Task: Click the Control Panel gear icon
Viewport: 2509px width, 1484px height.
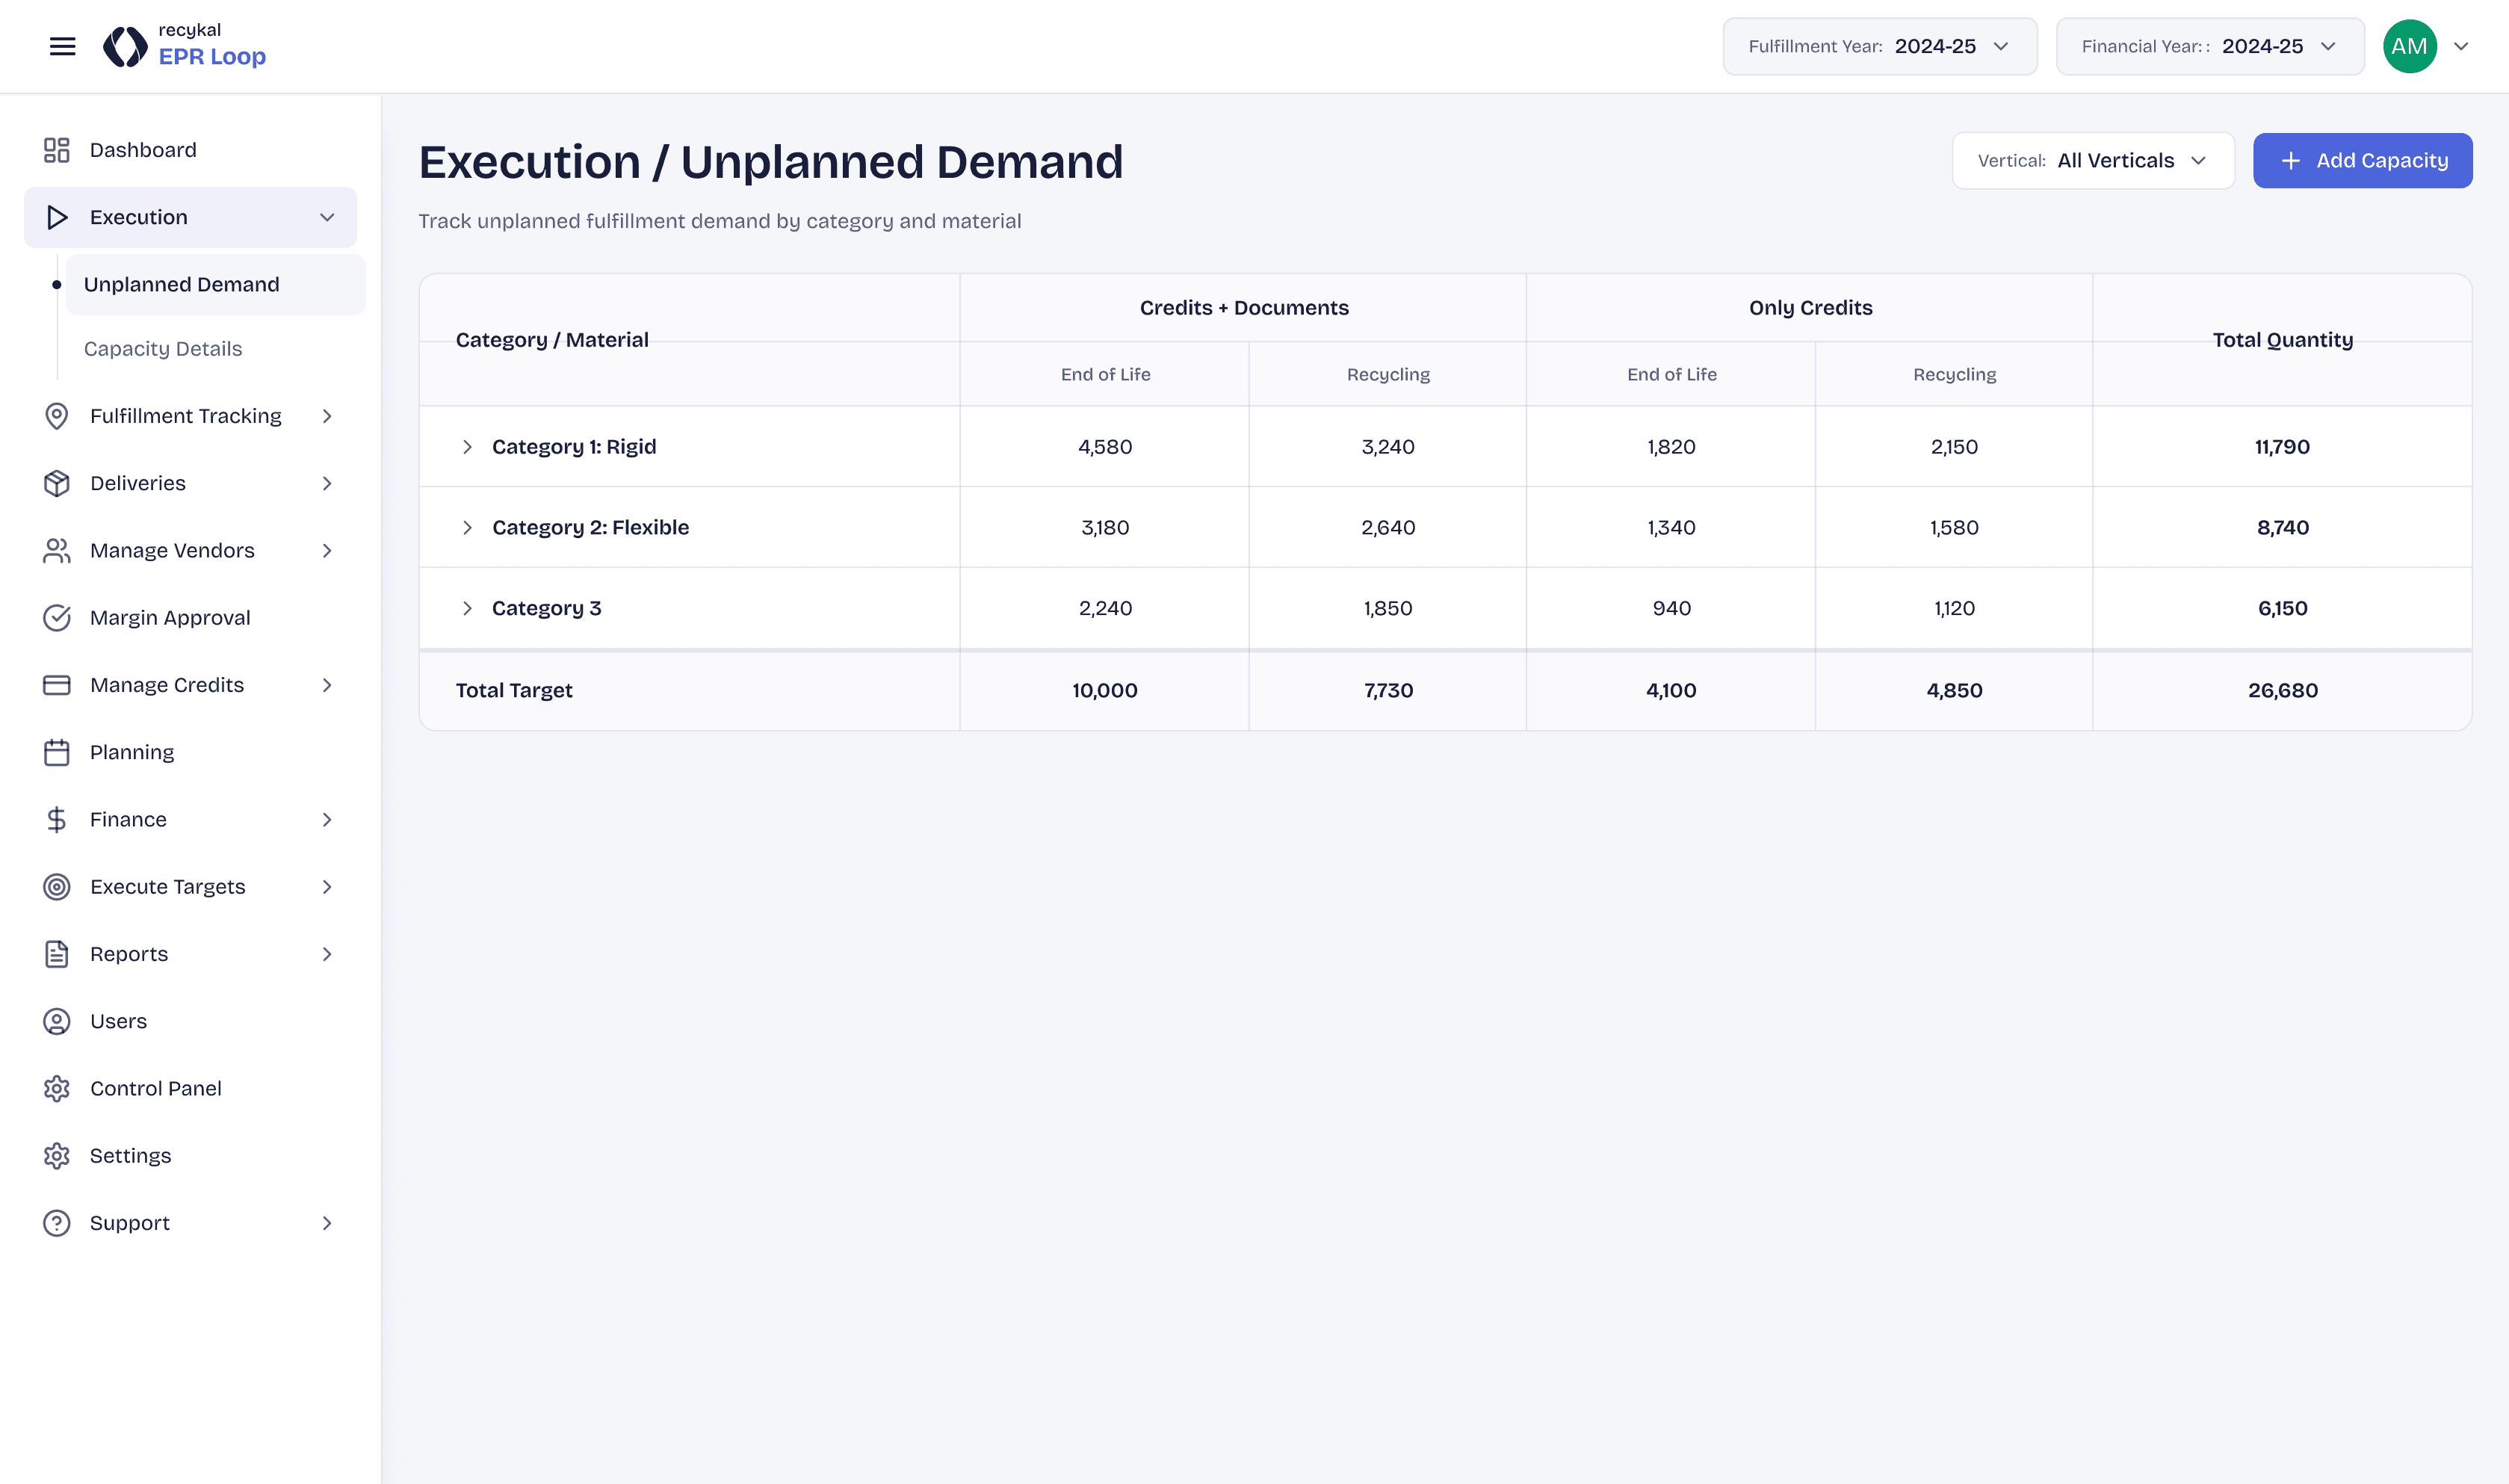Action: tap(57, 1088)
